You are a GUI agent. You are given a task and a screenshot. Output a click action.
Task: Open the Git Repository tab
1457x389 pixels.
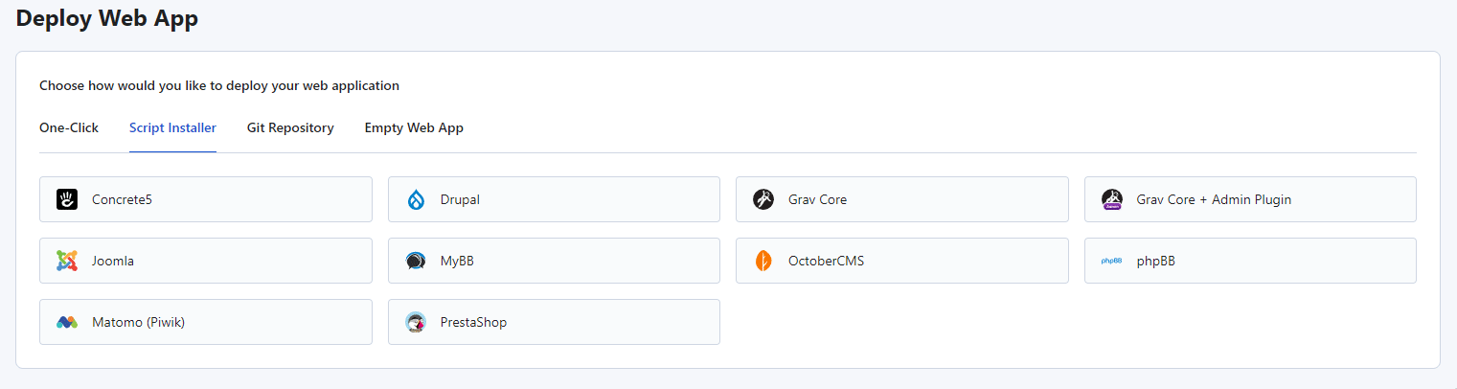pos(290,127)
